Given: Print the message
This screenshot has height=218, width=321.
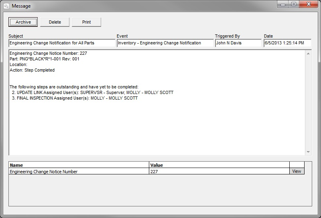Looking at the screenshot, I should (86, 22).
